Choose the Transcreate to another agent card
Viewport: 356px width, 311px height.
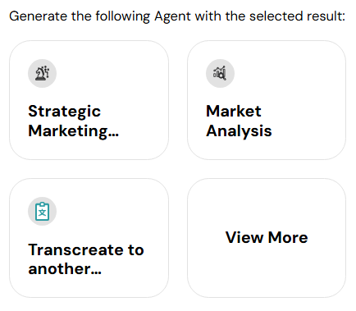[89, 238]
